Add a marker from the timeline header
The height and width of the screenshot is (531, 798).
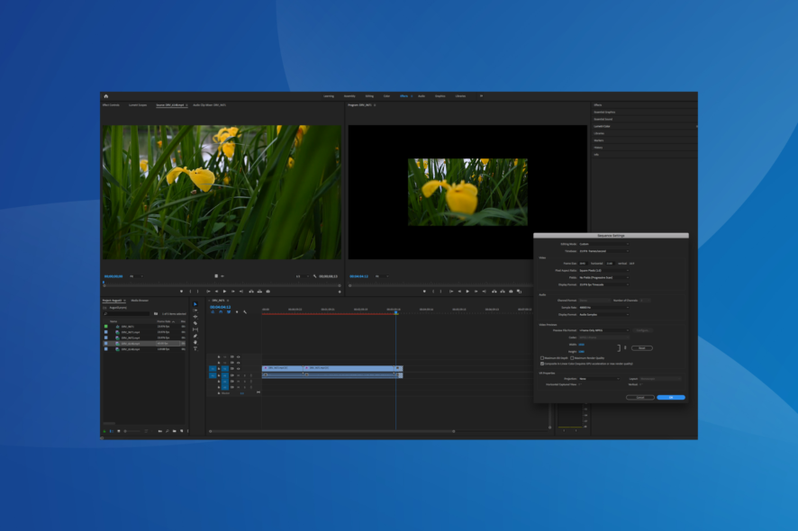pyautogui.click(x=237, y=311)
